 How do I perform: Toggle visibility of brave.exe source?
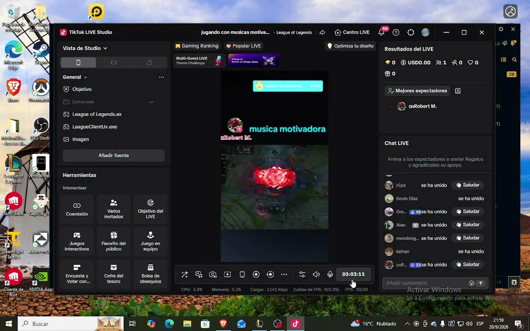click(151, 102)
